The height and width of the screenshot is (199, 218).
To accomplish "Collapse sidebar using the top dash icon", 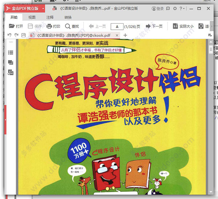I will (x=11, y=42).
